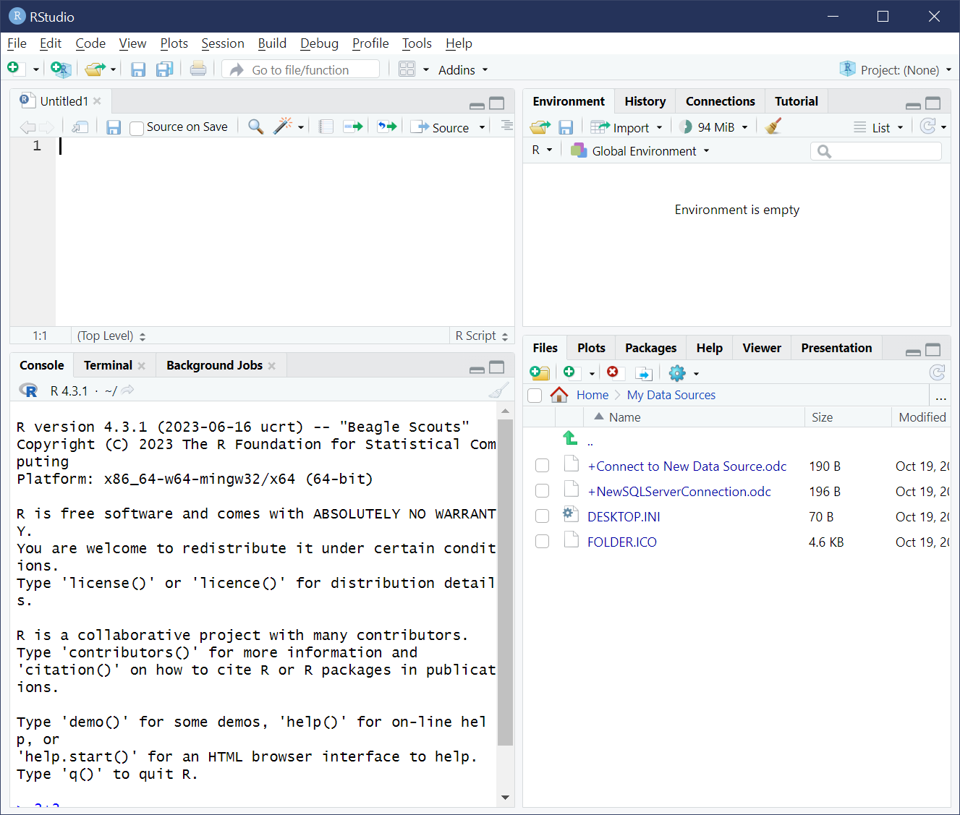This screenshot has height=815, width=960.
Task: Select checkbox for +NewSQLServerConnection.odc
Action: pos(542,491)
